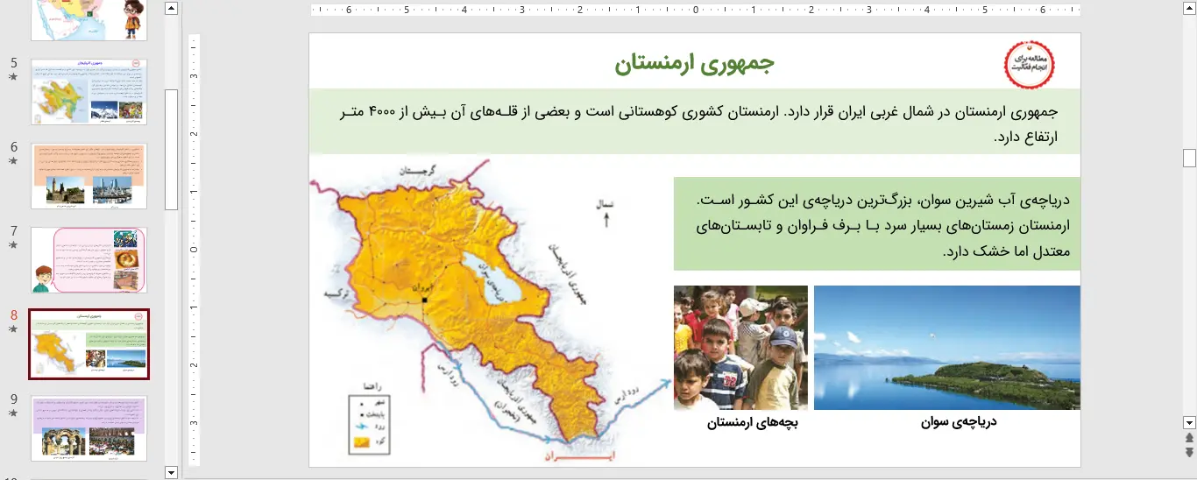
Task: Select slide 6 thumbnail in the panel
Action: pyautogui.click(x=89, y=176)
